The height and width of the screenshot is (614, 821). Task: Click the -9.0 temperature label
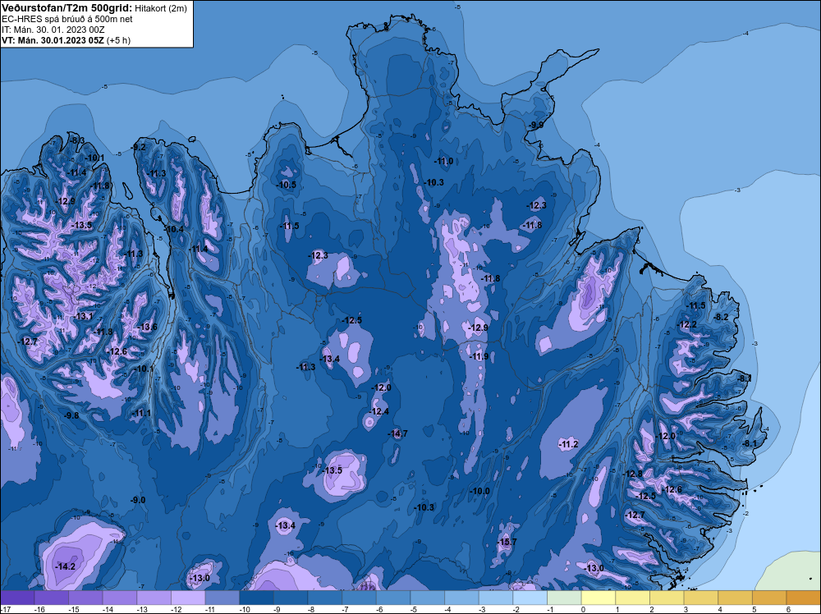138,500
